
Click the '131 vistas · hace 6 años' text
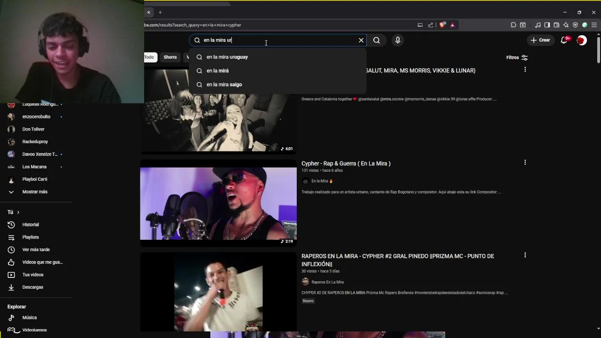[322, 170]
